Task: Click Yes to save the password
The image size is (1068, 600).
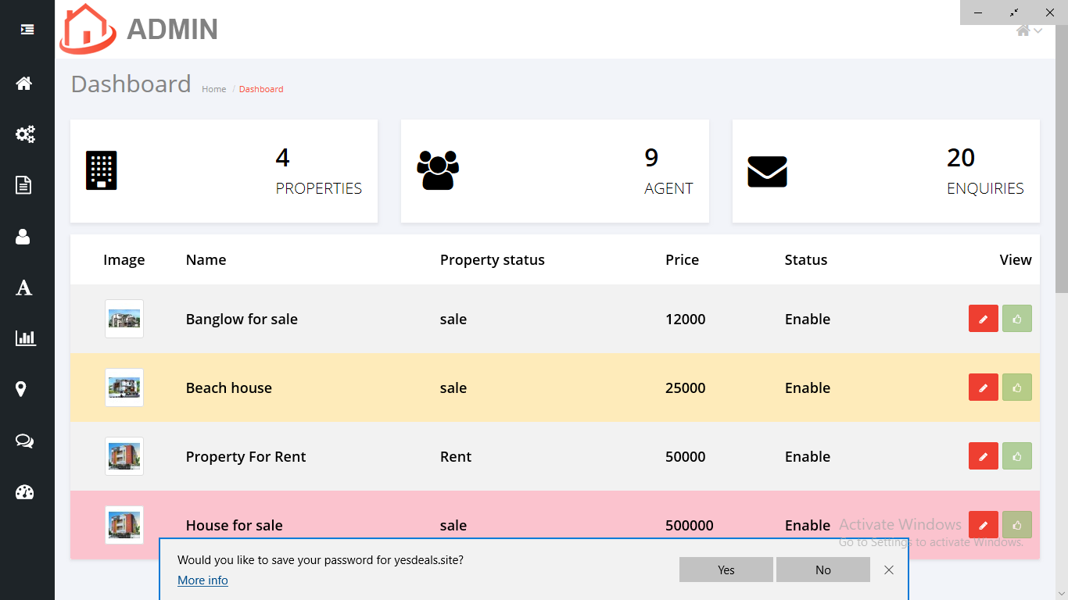Action: [726, 570]
